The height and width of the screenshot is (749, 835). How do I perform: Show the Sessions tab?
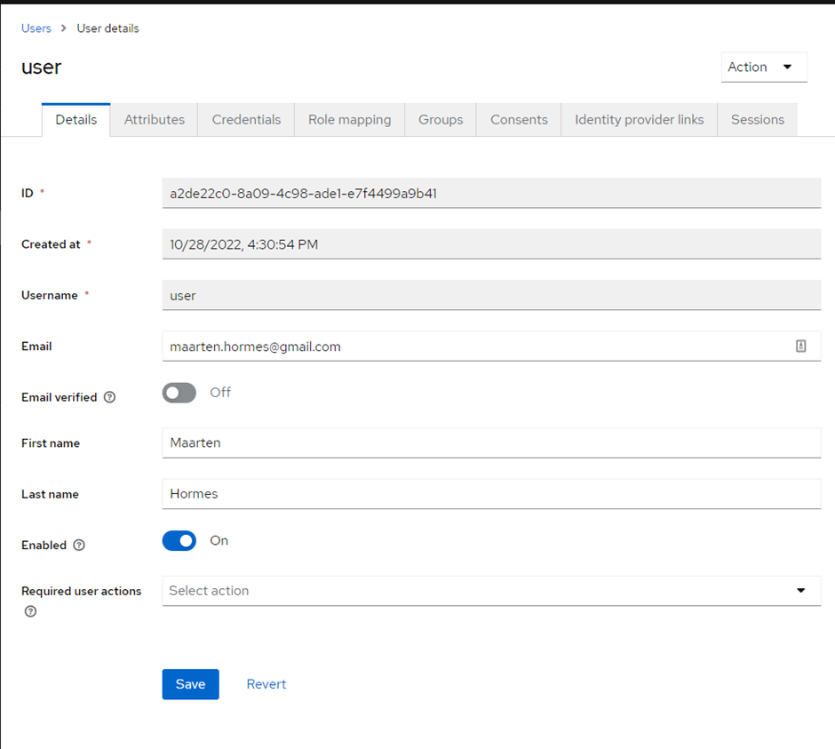(x=757, y=120)
